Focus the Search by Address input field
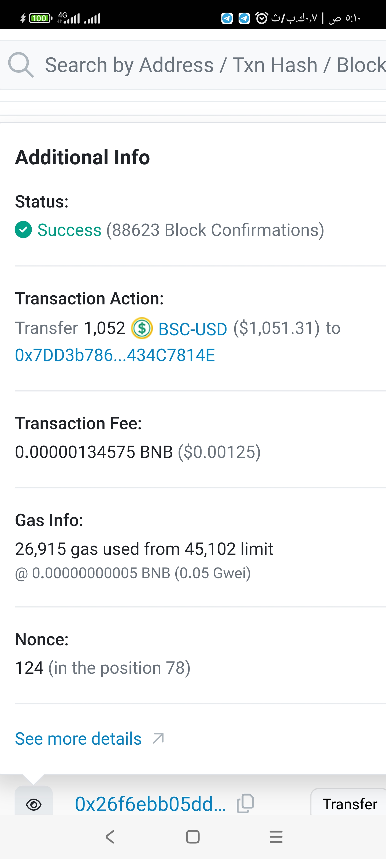386x859 pixels. 213,65
